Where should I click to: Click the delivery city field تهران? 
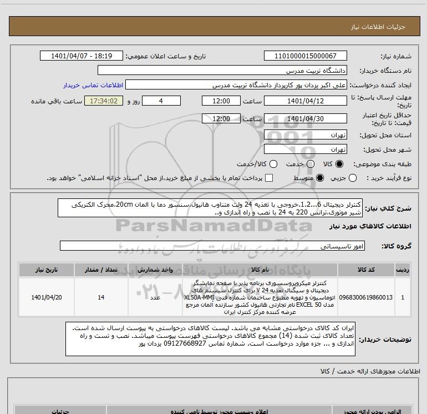tap(305, 149)
